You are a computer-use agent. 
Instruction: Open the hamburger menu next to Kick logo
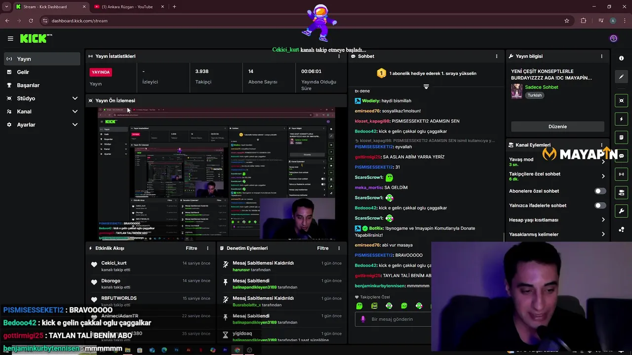point(10,38)
